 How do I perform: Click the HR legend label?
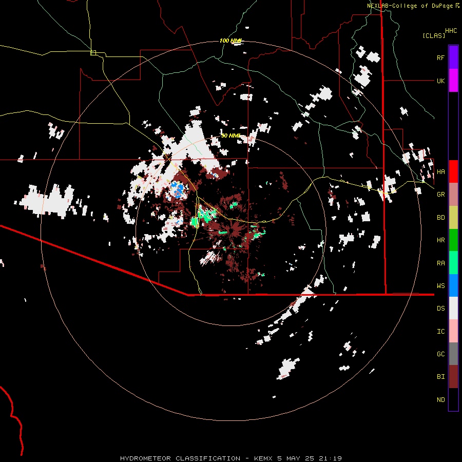[x=440, y=240]
